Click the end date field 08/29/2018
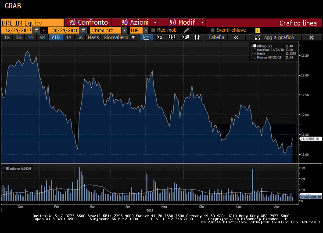 [64, 30]
